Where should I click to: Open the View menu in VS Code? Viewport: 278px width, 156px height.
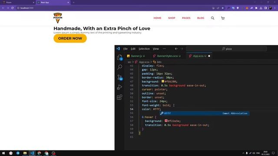click(156, 49)
